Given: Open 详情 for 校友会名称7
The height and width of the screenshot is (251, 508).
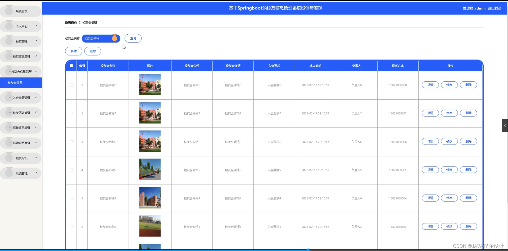Looking at the screenshot, I should (430, 113).
